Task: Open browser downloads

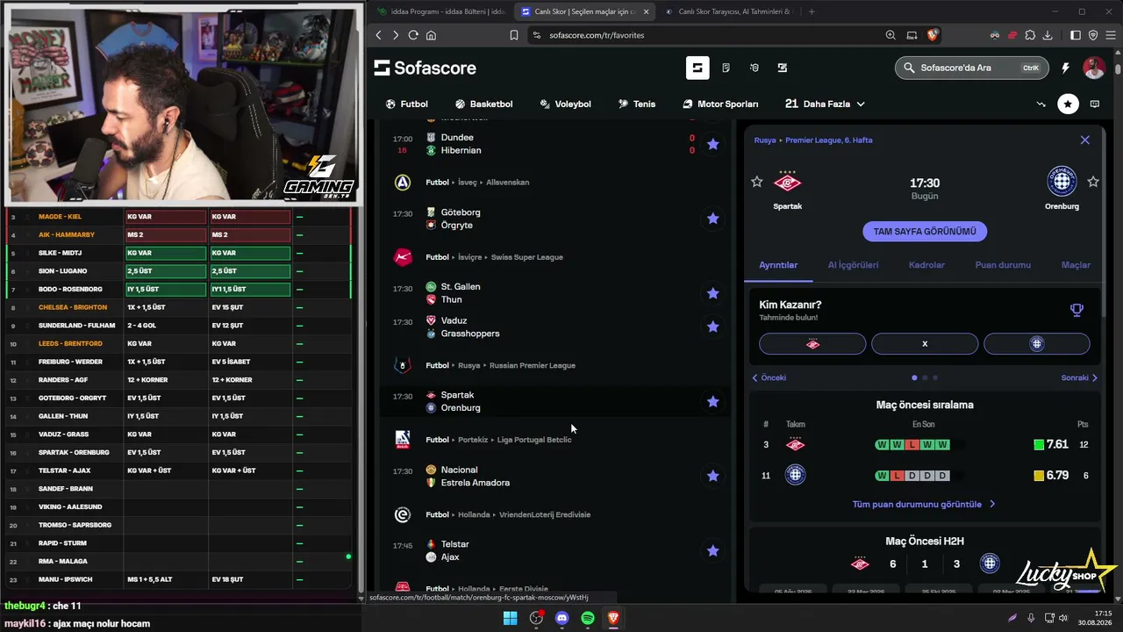Action: pos(1048,35)
